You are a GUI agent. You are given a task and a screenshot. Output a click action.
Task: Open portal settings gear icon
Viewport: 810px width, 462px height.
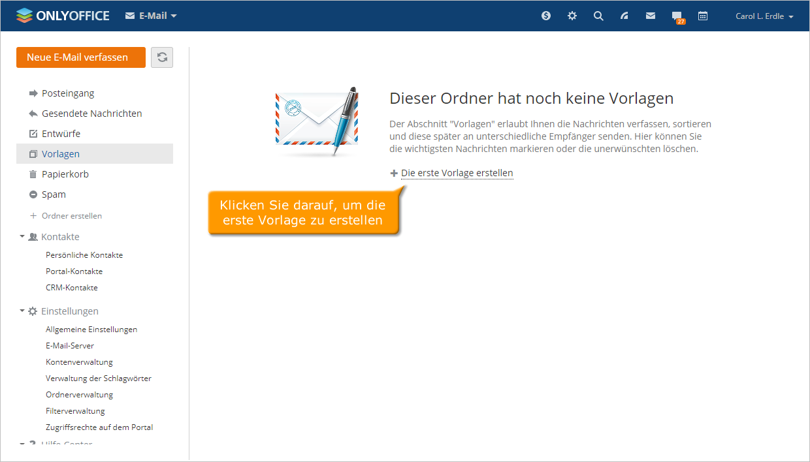572,16
